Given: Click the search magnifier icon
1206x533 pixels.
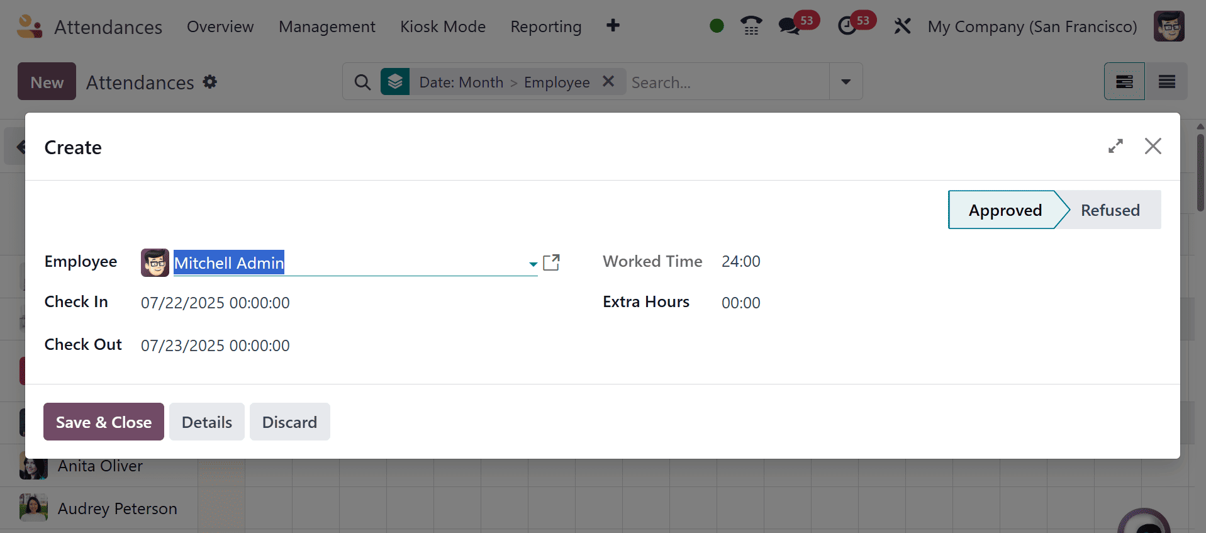Looking at the screenshot, I should coord(362,82).
